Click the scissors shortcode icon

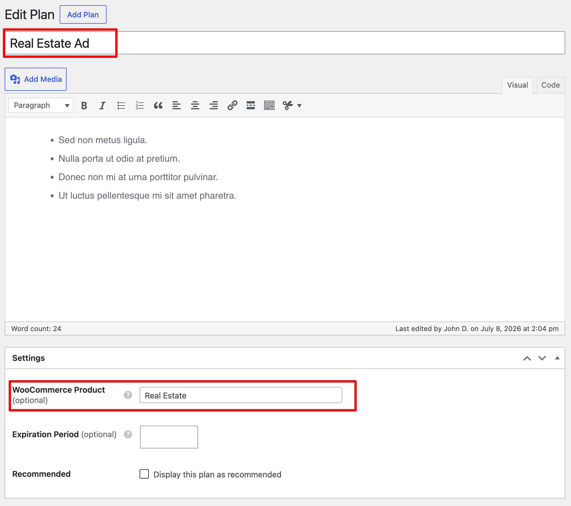click(288, 106)
